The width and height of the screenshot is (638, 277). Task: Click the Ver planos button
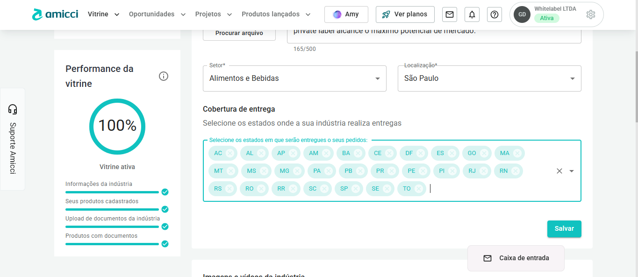coord(405,14)
